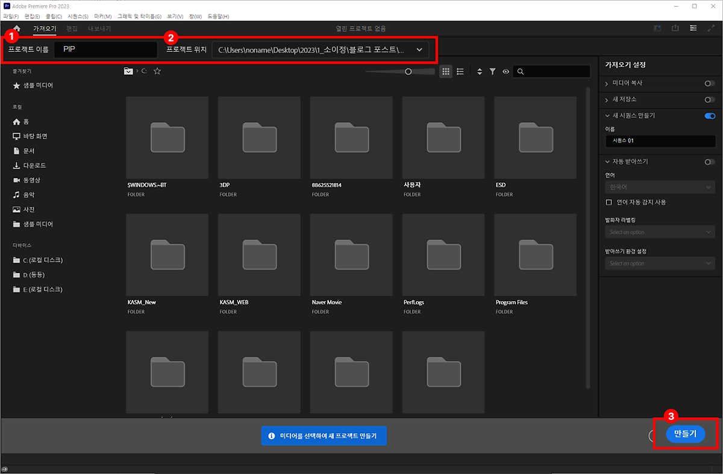Viewport: 723px width, 474px height.
Task: Check the 언어 자동 감지 사용 checkbox
Action: point(609,202)
